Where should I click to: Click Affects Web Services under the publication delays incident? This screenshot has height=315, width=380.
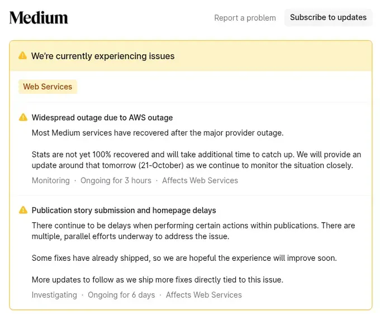(x=204, y=295)
